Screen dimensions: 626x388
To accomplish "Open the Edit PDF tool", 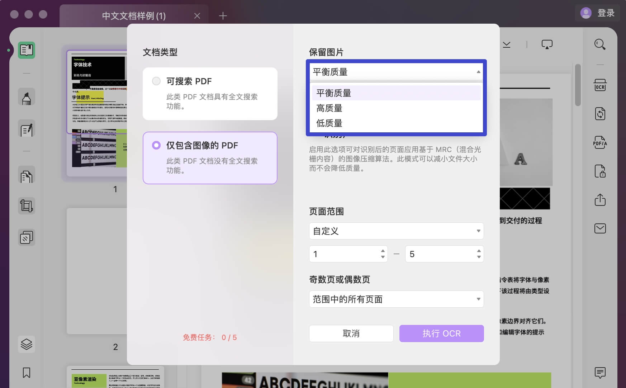I will pos(27,129).
